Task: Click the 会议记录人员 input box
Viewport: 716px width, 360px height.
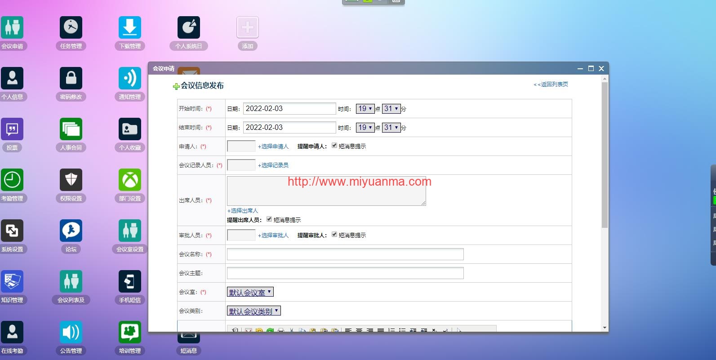Action: pyautogui.click(x=241, y=165)
